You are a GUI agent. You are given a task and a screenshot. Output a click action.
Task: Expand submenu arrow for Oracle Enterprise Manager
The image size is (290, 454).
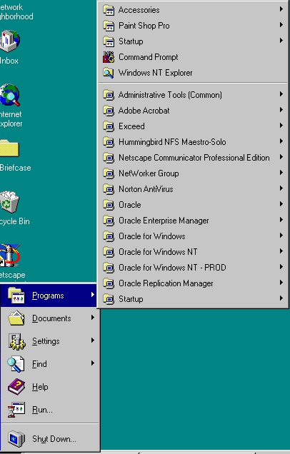click(x=281, y=219)
